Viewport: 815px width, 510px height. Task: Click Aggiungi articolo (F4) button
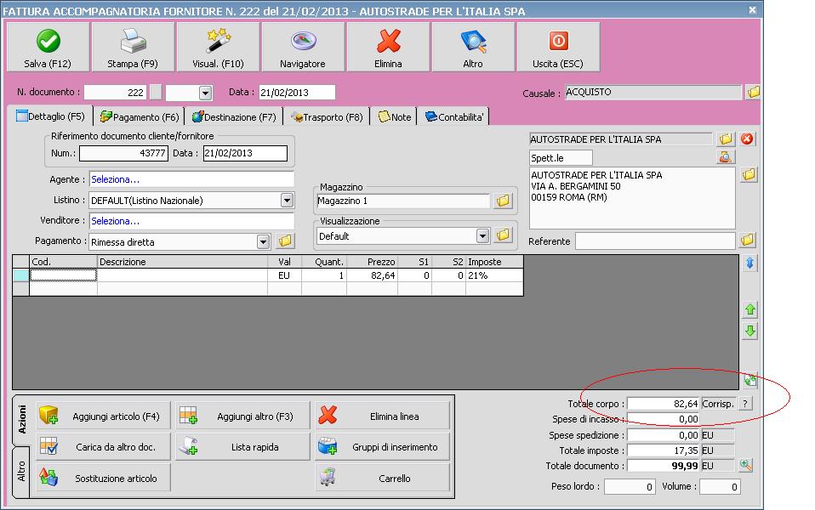coord(105,416)
